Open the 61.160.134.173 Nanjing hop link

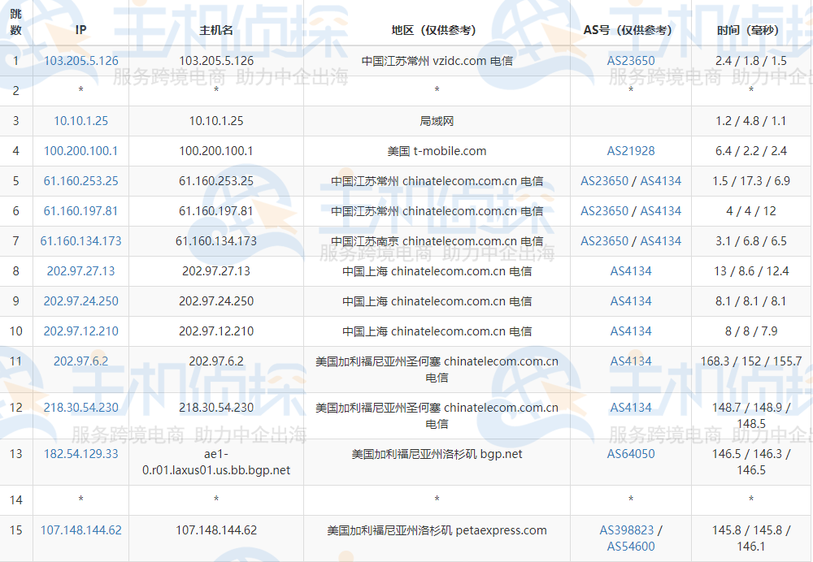click(80, 240)
